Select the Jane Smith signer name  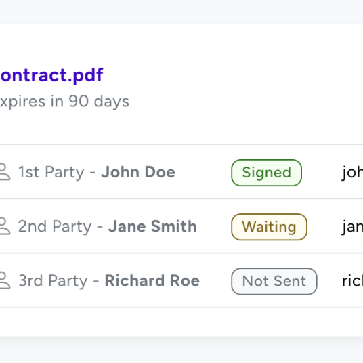tap(152, 226)
